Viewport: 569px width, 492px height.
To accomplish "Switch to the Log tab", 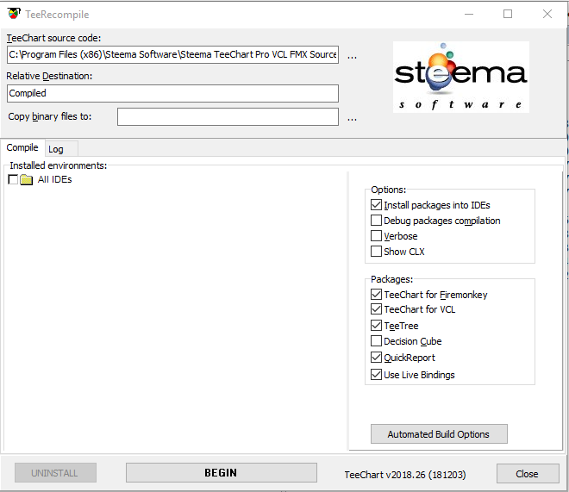I will (x=61, y=149).
